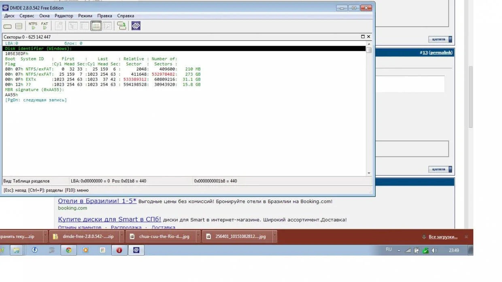Open dropdown arrow of сохранить теку...zip download
This screenshot has width=502, height=282.
click(x=45, y=236)
